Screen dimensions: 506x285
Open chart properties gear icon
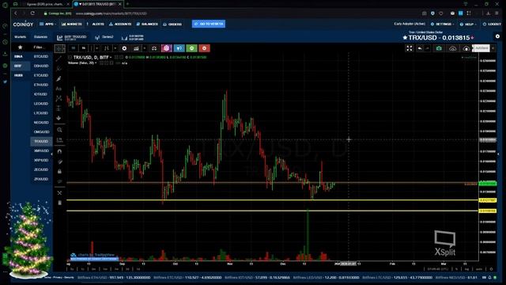124,48
